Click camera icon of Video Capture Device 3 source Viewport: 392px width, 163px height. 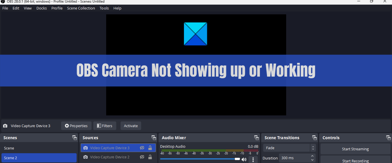pos(86,148)
